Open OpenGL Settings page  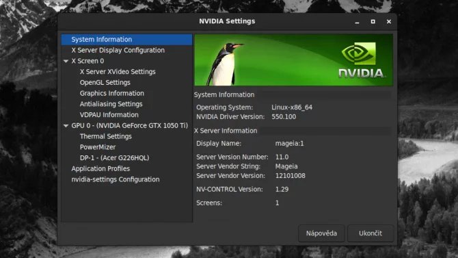point(105,83)
